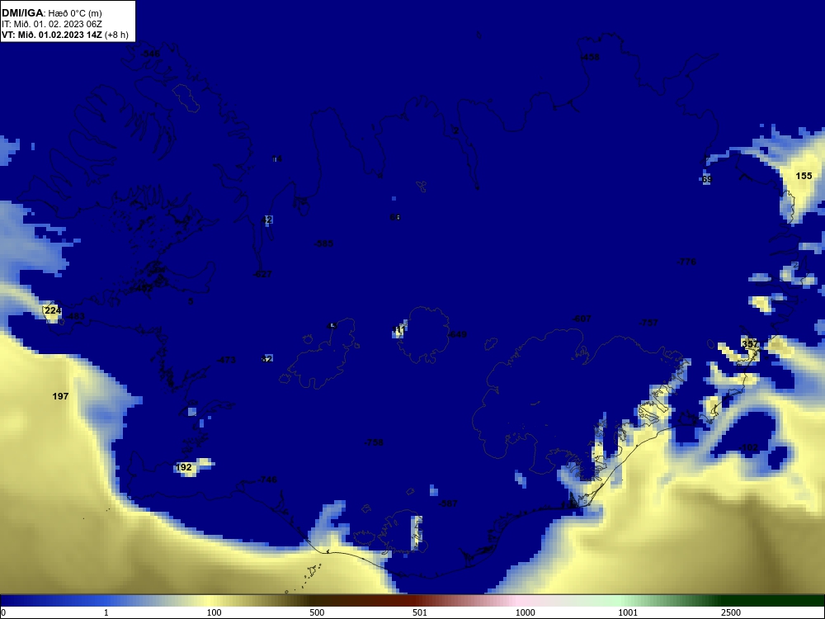Click the legend label 501
This screenshot has width=825, height=619.
(x=420, y=612)
